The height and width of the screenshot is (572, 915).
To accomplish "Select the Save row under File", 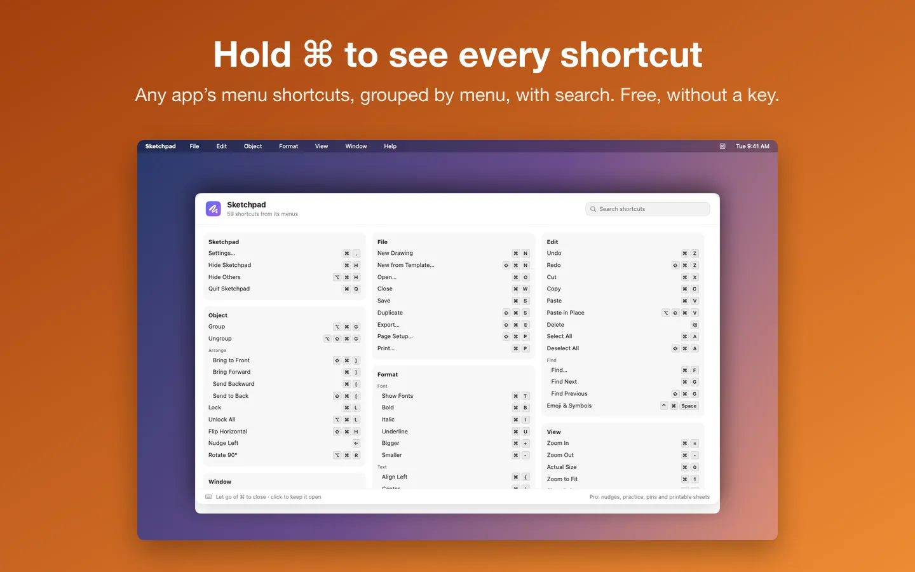I will point(453,301).
